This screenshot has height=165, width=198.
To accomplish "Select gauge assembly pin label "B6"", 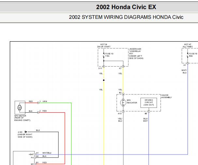I will pyautogui.click(x=146, y=114).
